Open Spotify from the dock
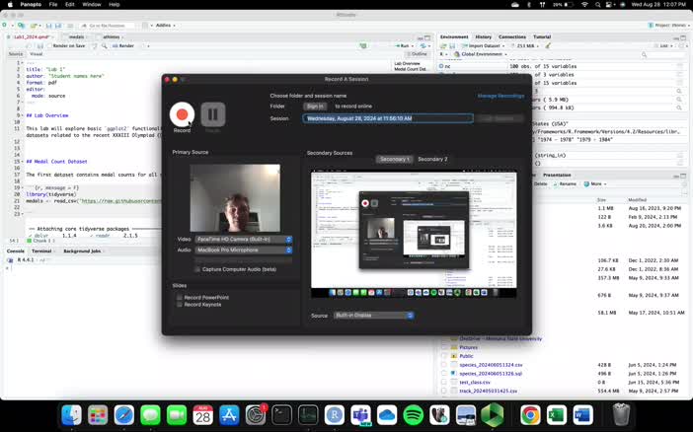 414,415
